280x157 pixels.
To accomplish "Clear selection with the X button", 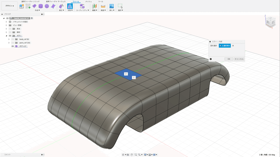I will (x=233, y=46).
